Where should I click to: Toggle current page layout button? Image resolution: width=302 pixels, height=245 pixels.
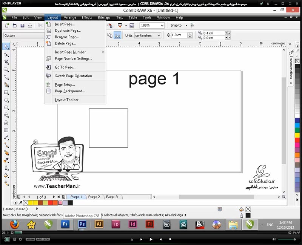(x=117, y=35)
